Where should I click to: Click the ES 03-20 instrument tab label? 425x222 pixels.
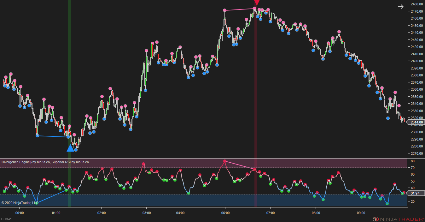(6, 218)
